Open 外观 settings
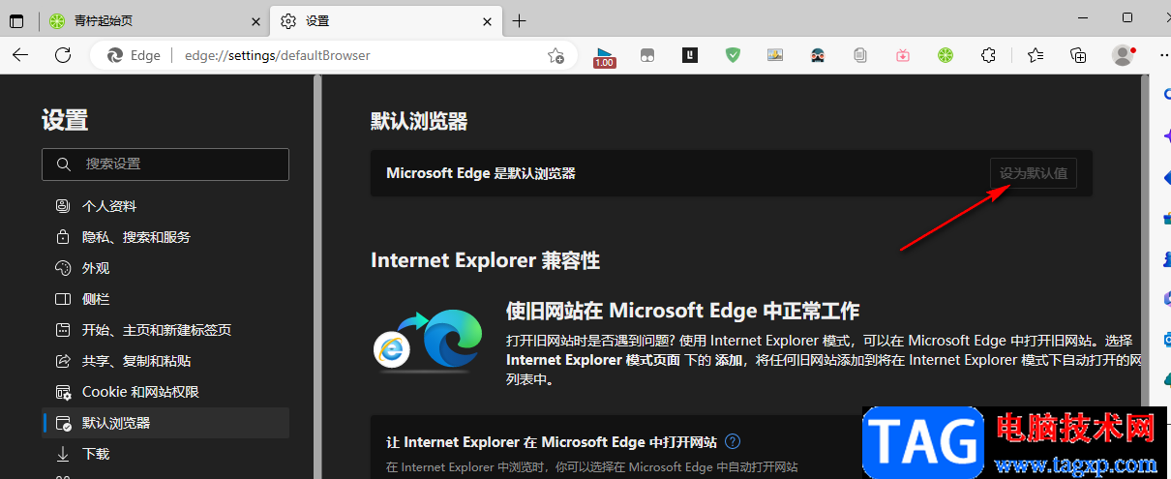This screenshot has width=1171, height=479. tap(165, 268)
